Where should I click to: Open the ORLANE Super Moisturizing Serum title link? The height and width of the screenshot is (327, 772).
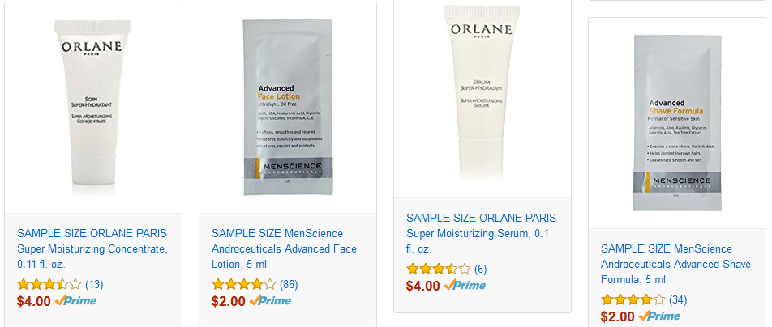pyautogui.click(x=481, y=233)
